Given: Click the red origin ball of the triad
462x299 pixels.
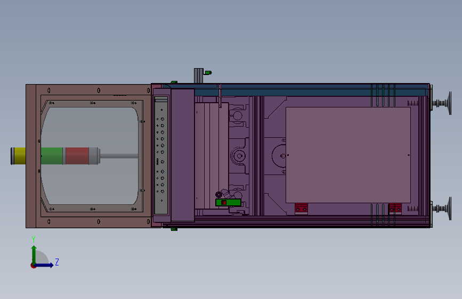Looking at the screenshot, I should 33,265.
